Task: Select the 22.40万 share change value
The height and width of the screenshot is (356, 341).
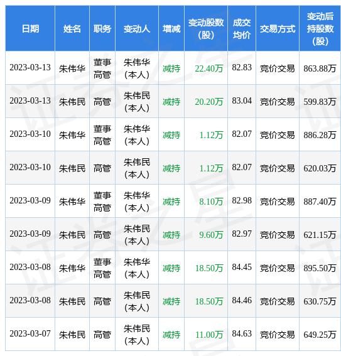Action: click(x=209, y=68)
